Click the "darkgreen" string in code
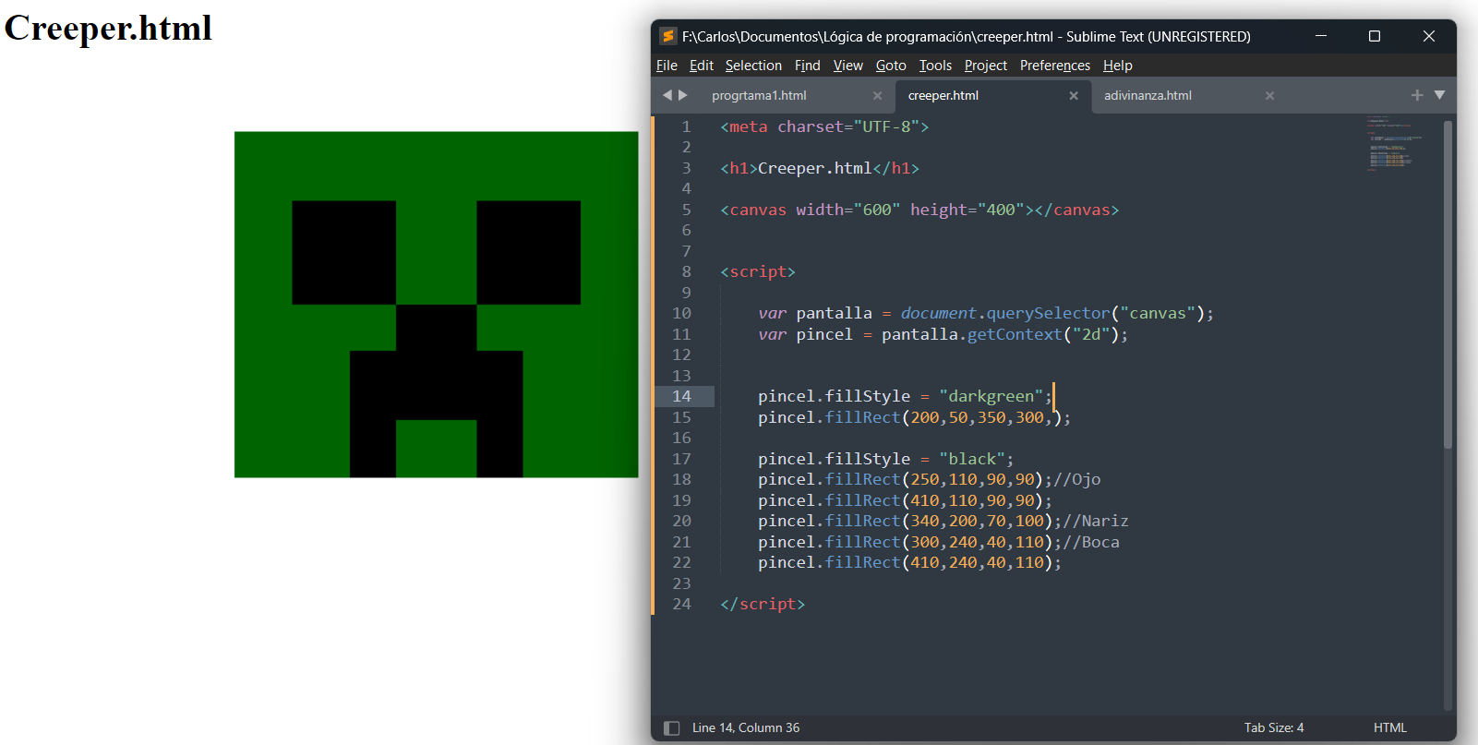 tap(991, 396)
